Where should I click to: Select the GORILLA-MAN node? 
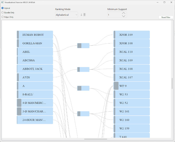(35, 43)
